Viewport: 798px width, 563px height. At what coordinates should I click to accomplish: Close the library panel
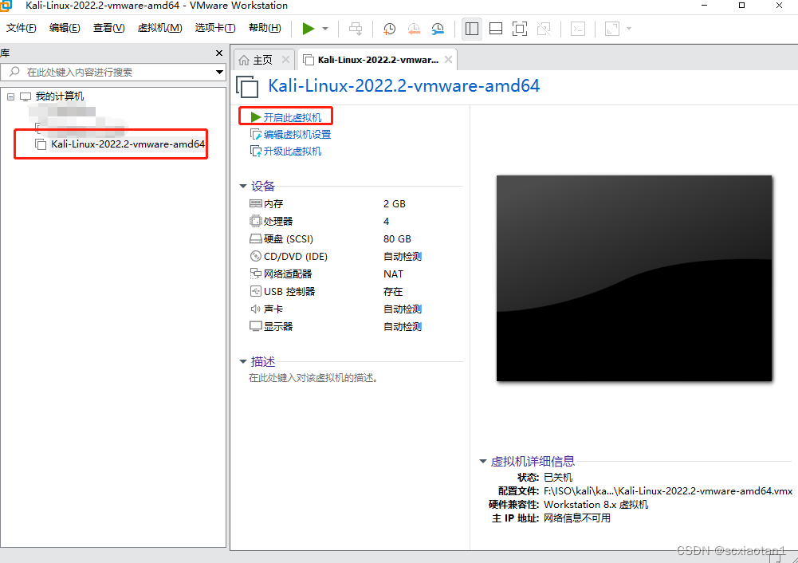219,53
